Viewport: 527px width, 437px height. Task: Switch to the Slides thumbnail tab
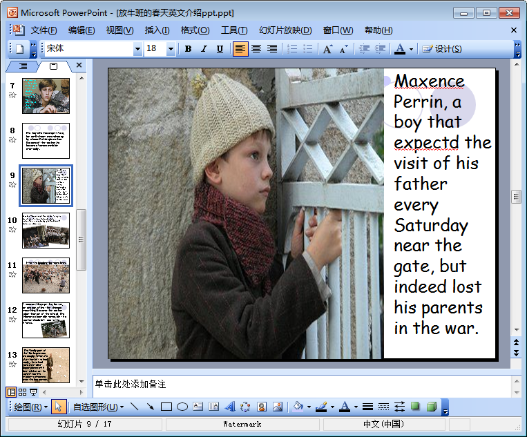coord(53,66)
